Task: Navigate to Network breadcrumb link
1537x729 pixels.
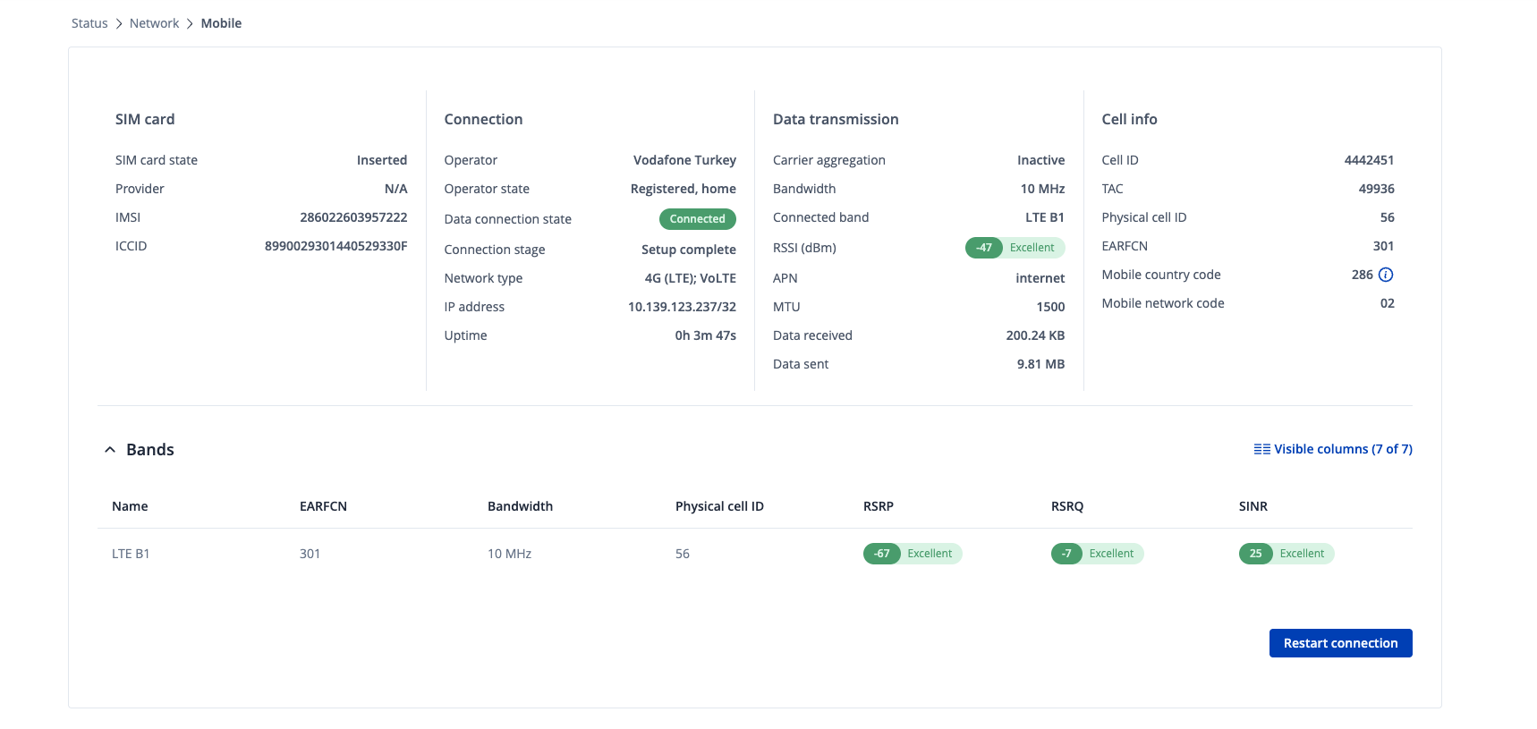Action: point(154,23)
